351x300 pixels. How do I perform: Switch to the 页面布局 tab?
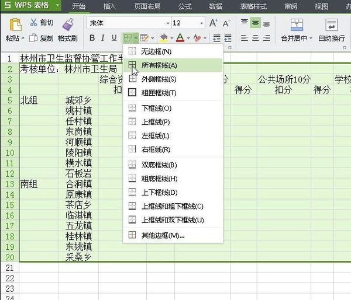click(x=147, y=6)
